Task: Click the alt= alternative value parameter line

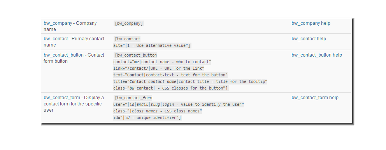Action: click(152, 46)
